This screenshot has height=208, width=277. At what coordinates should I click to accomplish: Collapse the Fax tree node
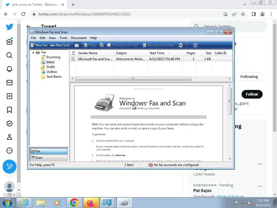coord(33,52)
